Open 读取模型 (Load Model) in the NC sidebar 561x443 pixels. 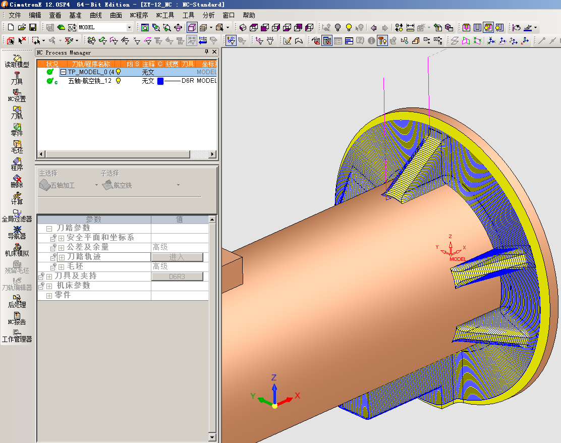coord(17,61)
